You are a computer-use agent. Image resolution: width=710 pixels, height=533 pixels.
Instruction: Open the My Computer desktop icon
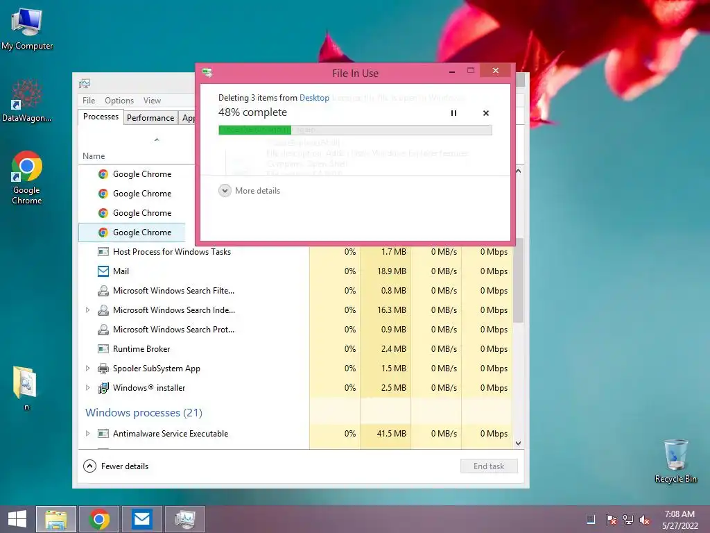point(27,29)
